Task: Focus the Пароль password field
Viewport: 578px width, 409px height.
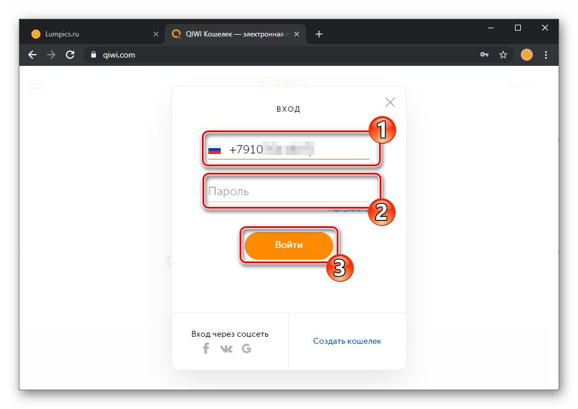Action: click(288, 192)
